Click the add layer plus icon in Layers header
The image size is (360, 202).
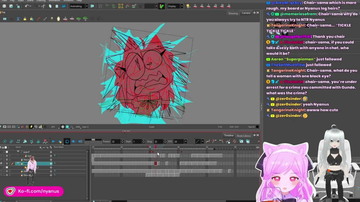tap(40, 147)
